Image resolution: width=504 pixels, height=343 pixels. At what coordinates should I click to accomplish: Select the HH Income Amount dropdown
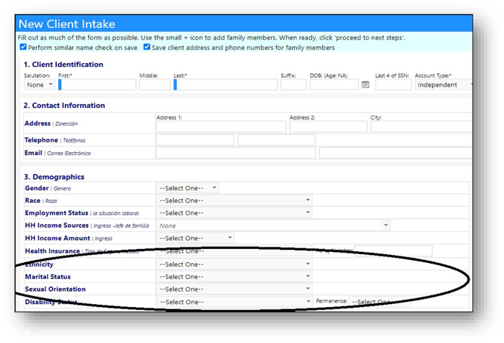click(x=195, y=238)
